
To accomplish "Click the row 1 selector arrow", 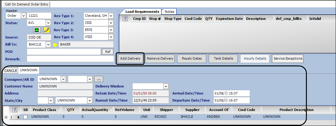I will coord(18,117).
